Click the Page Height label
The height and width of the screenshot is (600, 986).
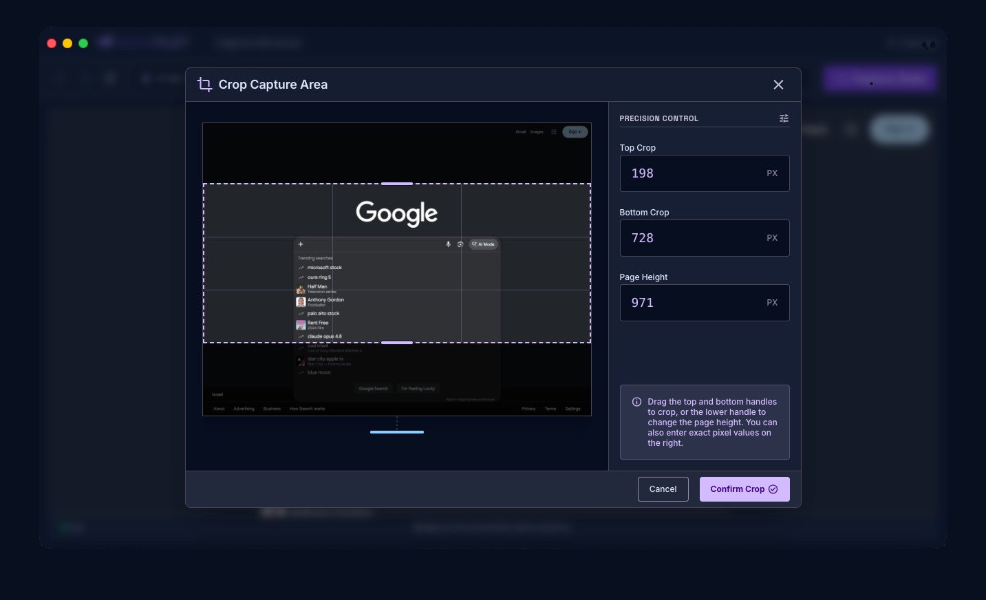pos(643,277)
